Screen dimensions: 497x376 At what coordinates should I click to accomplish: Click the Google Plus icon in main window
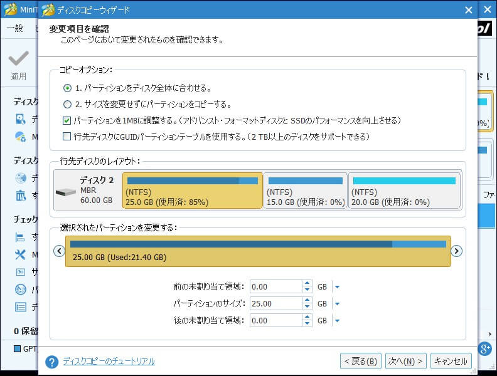[x=484, y=349]
